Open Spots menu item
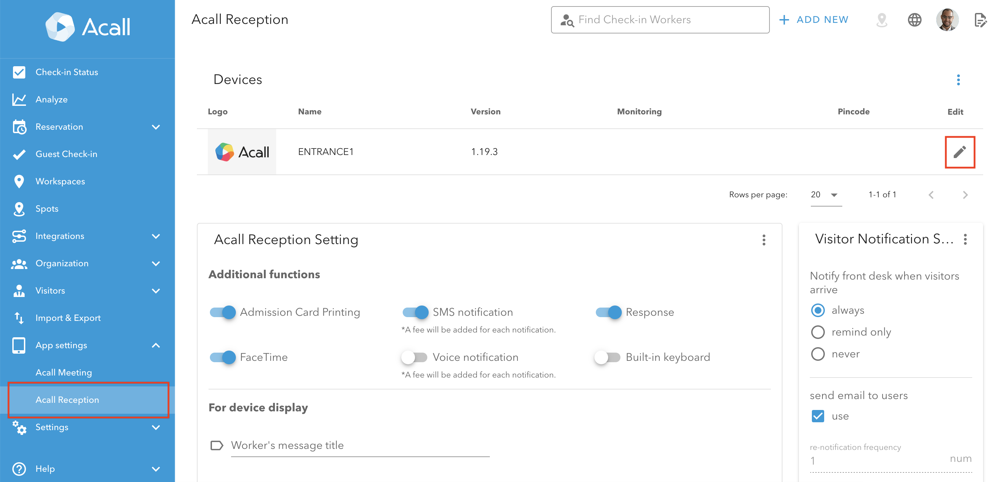The height and width of the screenshot is (482, 1005). [88, 209]
